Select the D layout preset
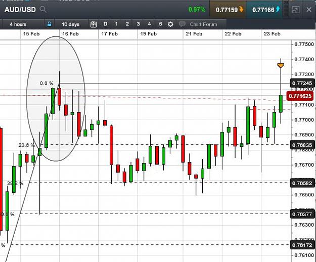Image resolution: width=316 pixels, height=262 pixels. tap(105, 24)
